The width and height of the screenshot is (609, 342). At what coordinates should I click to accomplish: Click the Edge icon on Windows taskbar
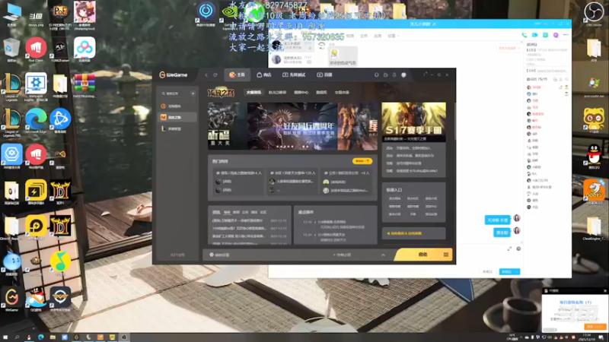coord(41,337)
